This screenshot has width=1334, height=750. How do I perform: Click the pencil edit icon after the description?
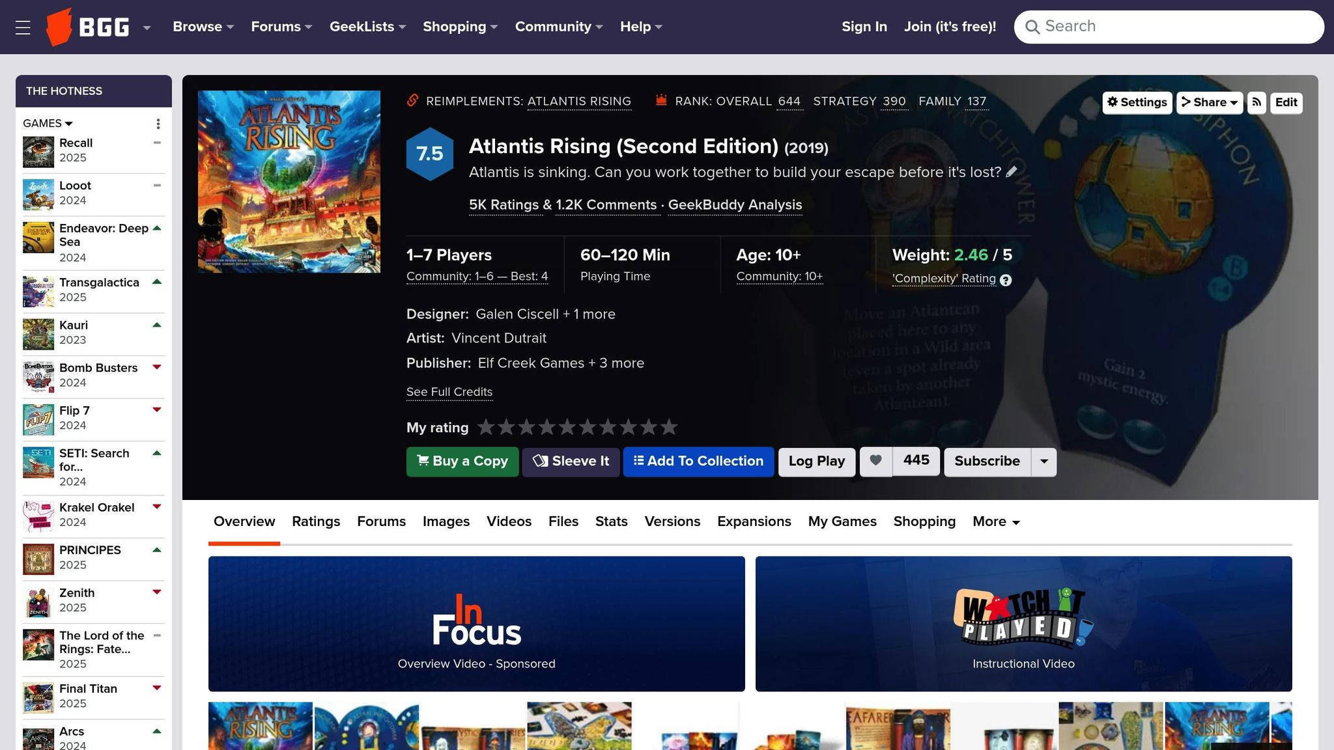[x=1012, y=172]
